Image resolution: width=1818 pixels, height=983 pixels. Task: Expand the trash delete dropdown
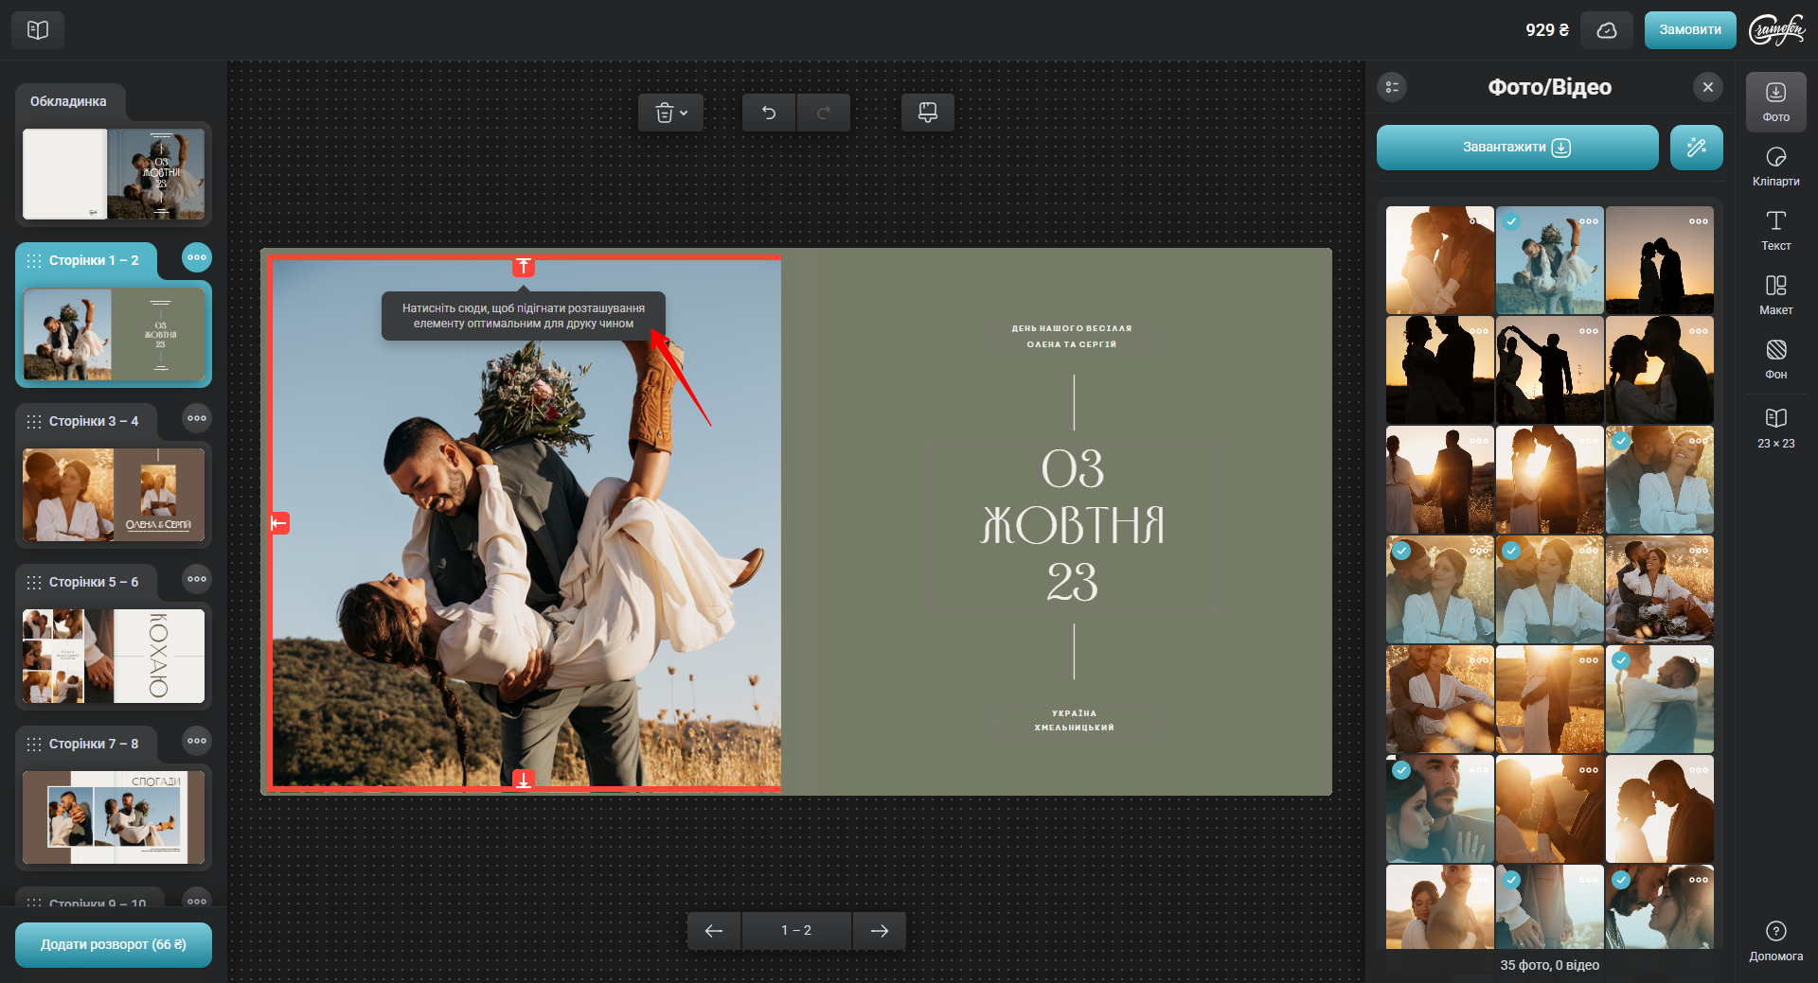point(670,114)
